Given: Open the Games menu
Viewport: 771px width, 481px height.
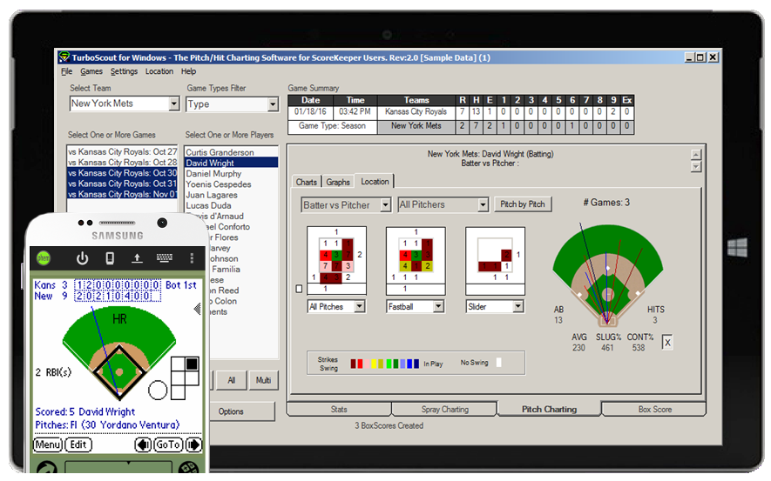Looking at the screenshot, I should click(x=91, y=71).
